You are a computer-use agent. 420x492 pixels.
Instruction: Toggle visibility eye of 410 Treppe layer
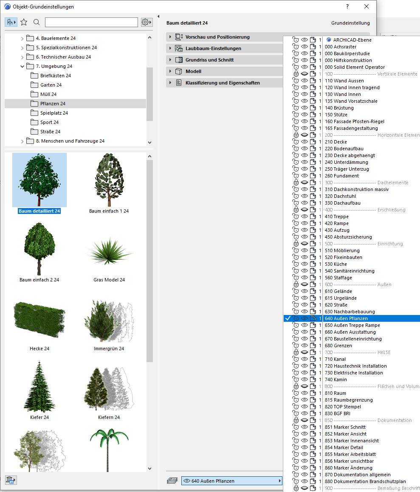tap(304, 216)
